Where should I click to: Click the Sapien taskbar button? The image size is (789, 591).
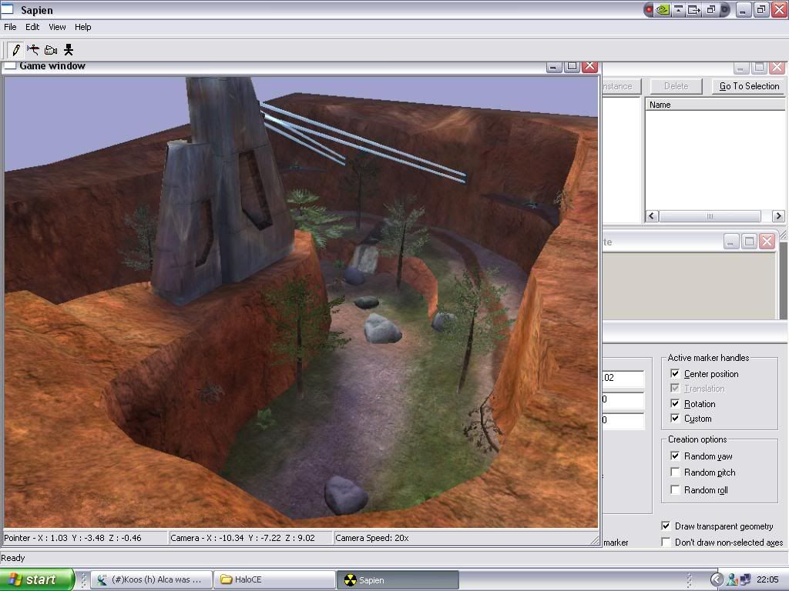(398, 579)
